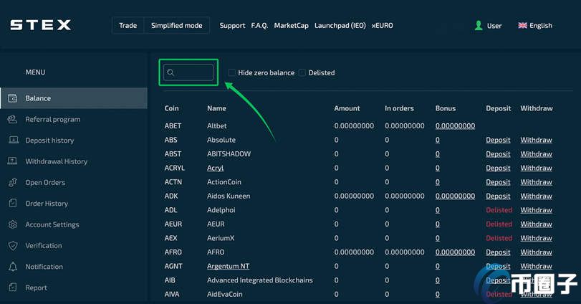Open the Acryl coin name link
Image resolution: width=581 pixels, height=304 pixels.
point(216,168)
